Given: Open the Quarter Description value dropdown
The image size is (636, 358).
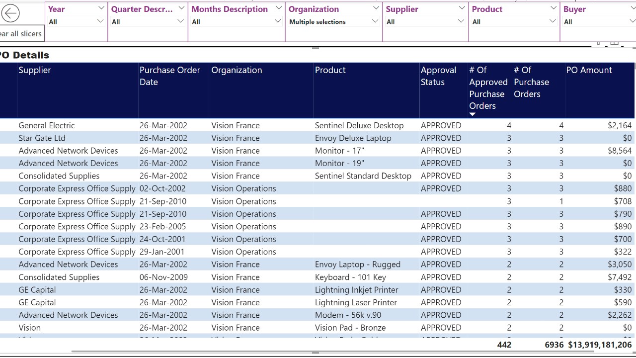Looking at the screenshot, I should pos(148,21).
